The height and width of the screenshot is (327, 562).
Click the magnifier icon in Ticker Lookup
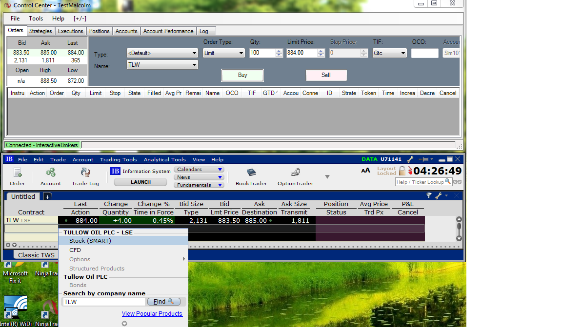click(x=448, y=182)
